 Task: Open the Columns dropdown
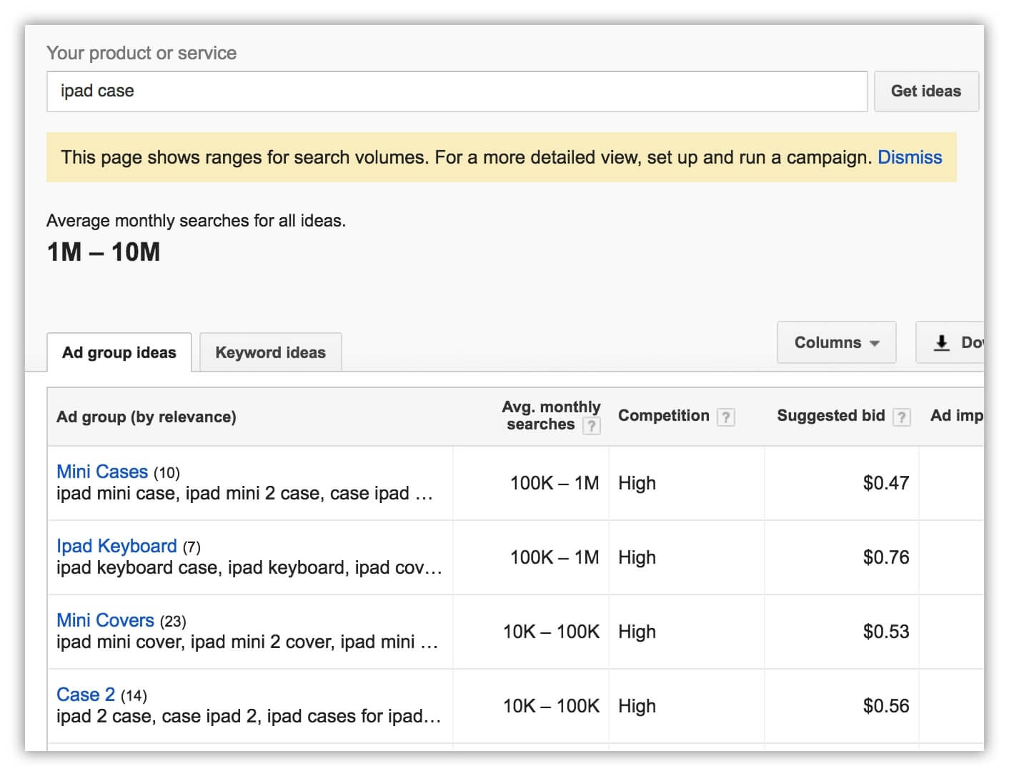836,343
